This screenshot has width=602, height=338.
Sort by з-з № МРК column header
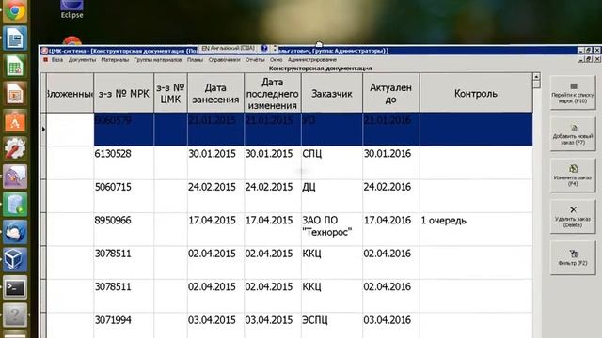click(123, 94)
